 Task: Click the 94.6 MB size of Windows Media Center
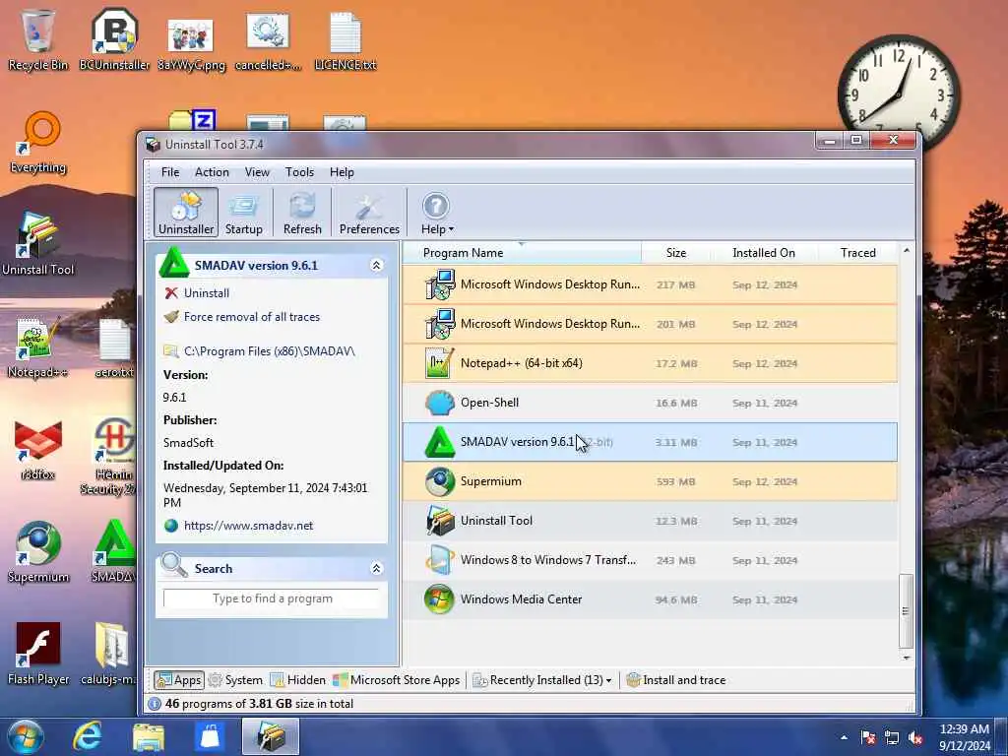tap(675, 599)
